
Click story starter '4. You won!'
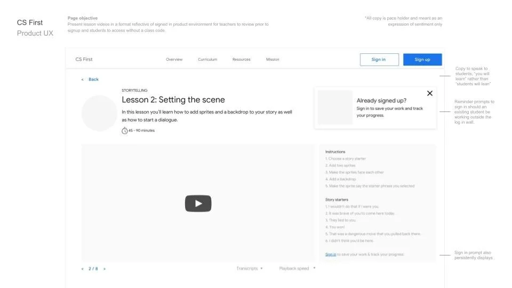tap(335, 227)
